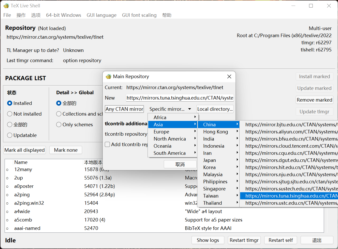Click the 本地版本 column header
This screenshot has width=338, height=249.
click(93, 162)
